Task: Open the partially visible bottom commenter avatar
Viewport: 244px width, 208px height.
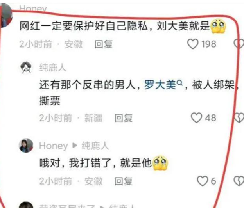Action: point(26,205)
